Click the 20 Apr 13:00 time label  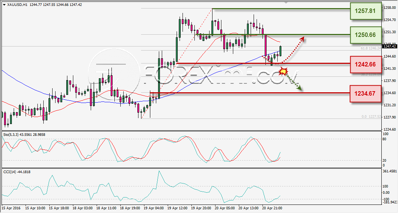coord(248,208)
